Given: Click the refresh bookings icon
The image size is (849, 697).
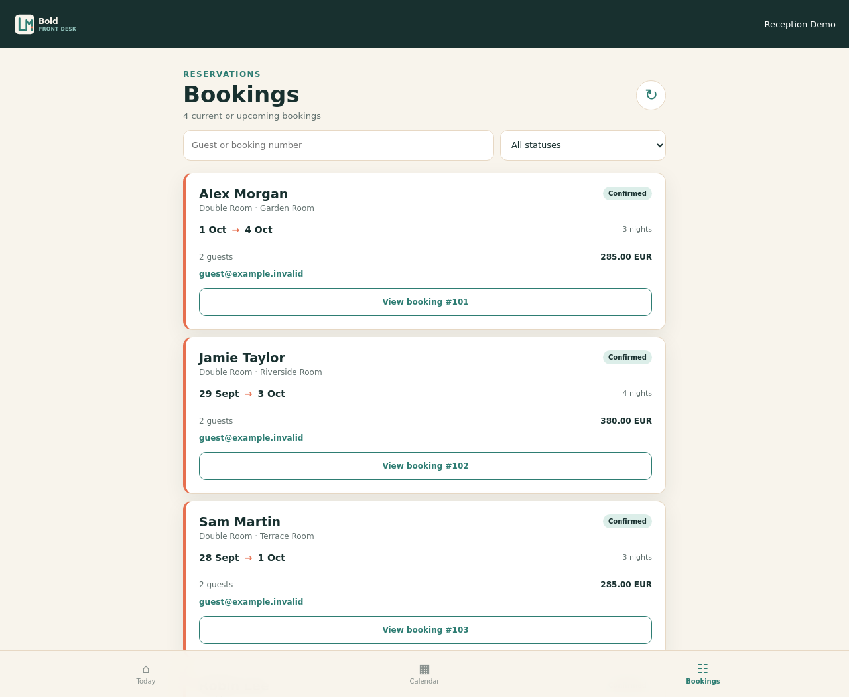Looking at the screenshot, I should 651,95.
